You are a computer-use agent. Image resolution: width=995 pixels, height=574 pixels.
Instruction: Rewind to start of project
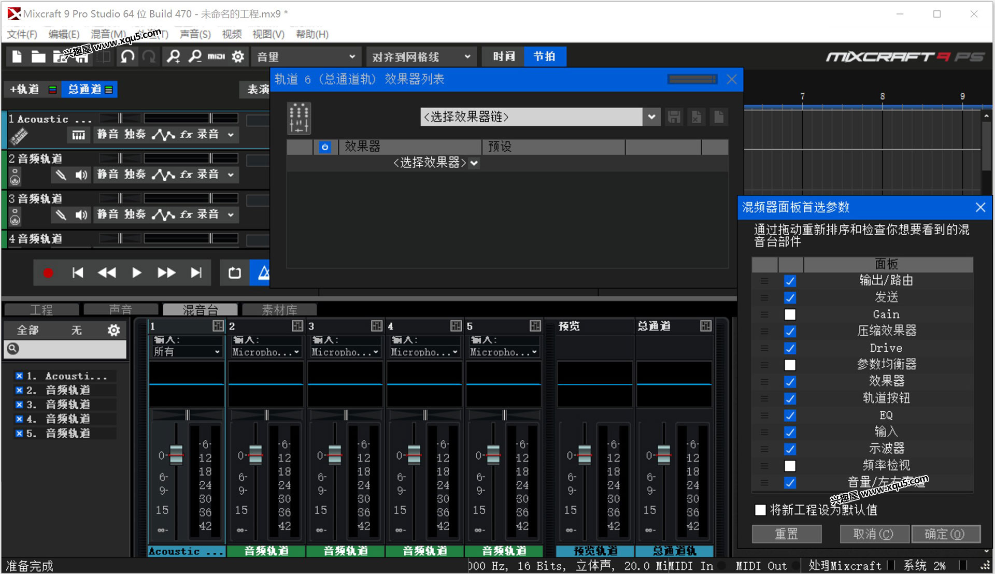[78, 273]
